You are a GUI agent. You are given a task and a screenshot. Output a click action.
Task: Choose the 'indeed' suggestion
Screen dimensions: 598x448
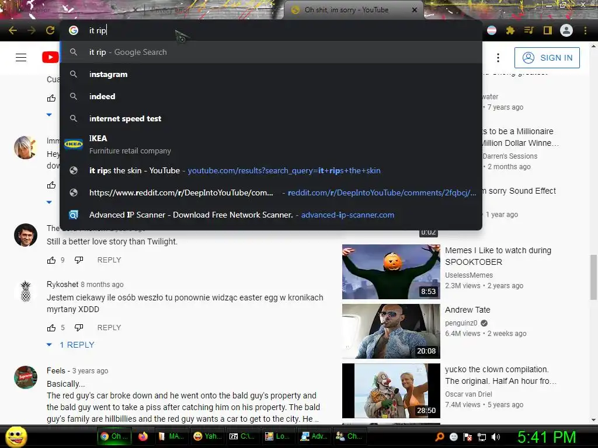coord(271,96)
